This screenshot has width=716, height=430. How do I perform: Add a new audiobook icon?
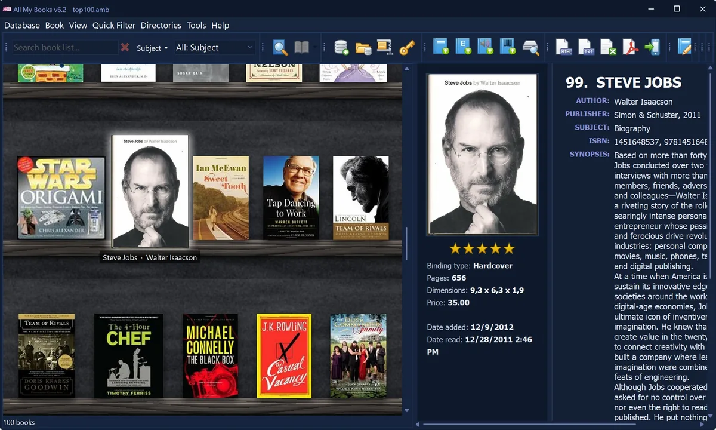point(485,47)
